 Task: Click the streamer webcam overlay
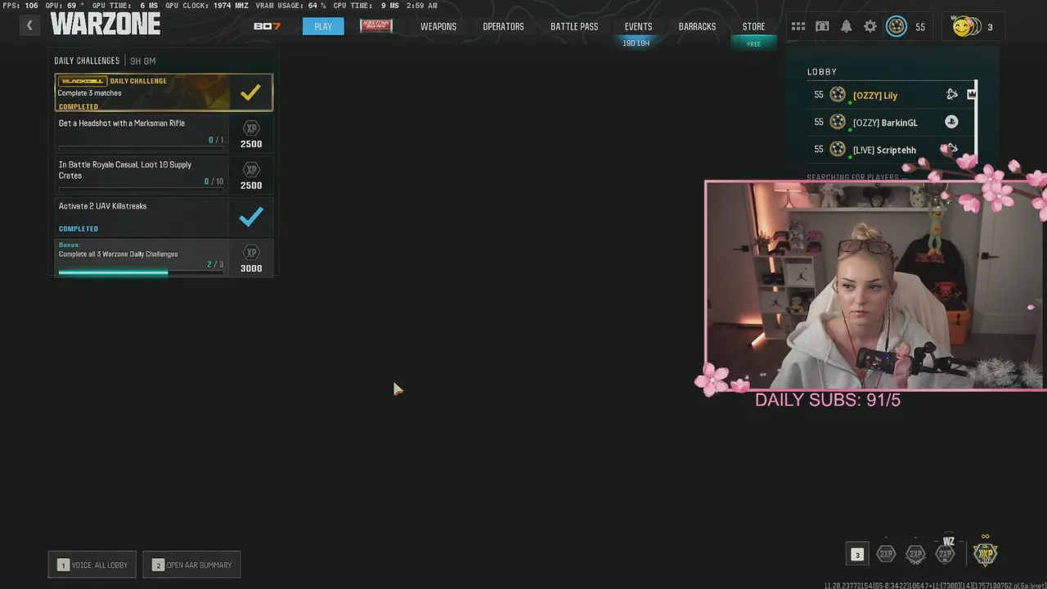point(874,285)
